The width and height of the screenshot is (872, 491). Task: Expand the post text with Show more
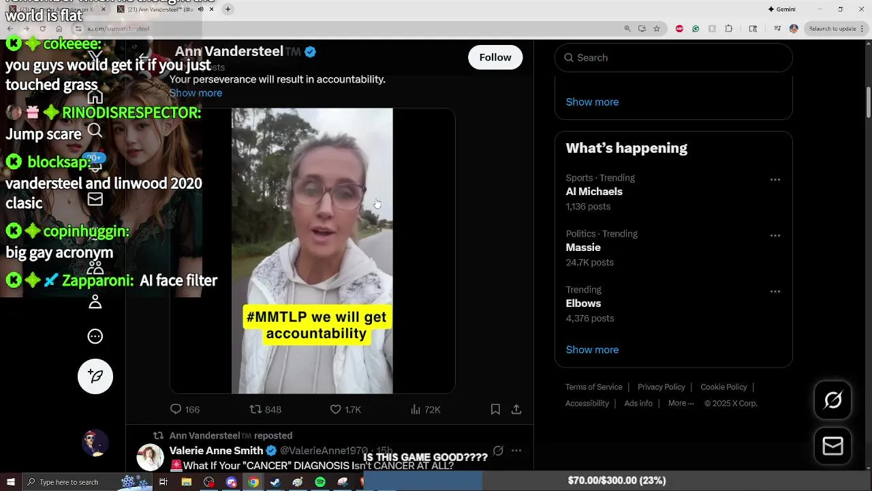click(196, 93)
